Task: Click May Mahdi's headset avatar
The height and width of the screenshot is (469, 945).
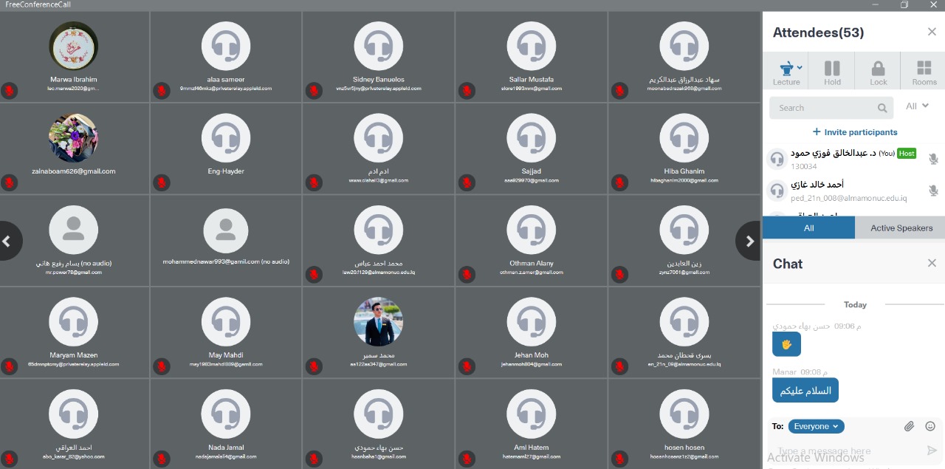Action: click(x=226, y=322)
